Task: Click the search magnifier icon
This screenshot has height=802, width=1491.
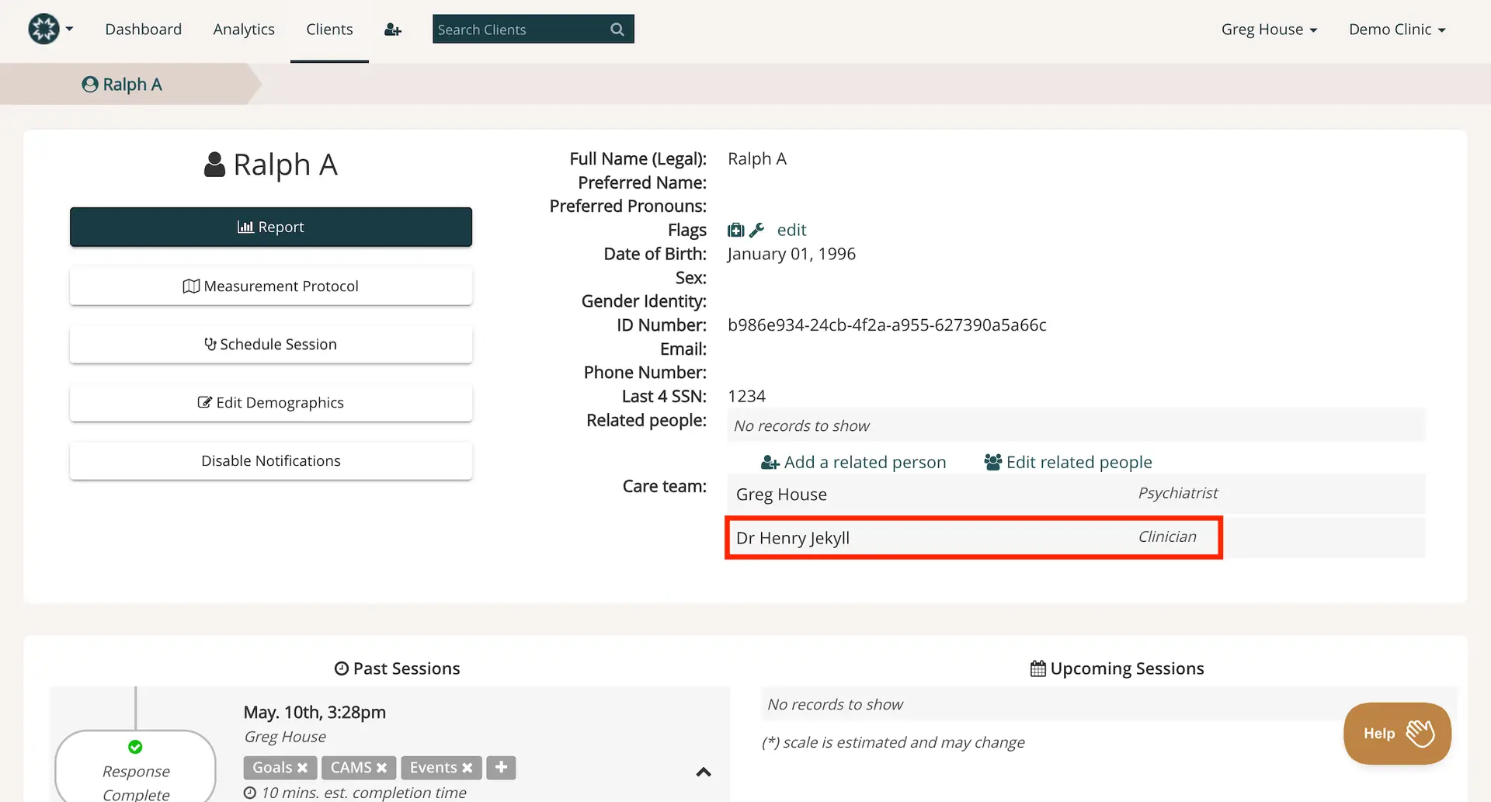Action: click(617, 29)
